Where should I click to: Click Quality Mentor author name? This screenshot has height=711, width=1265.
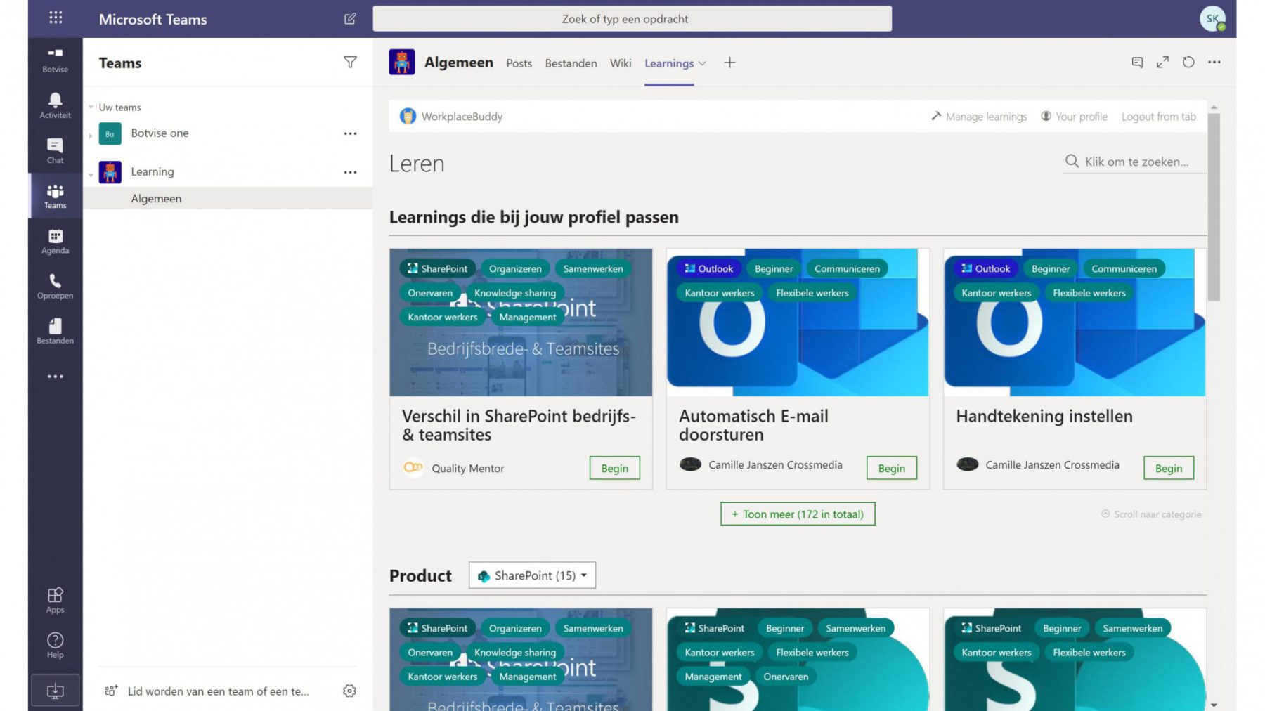coord(467,469)
